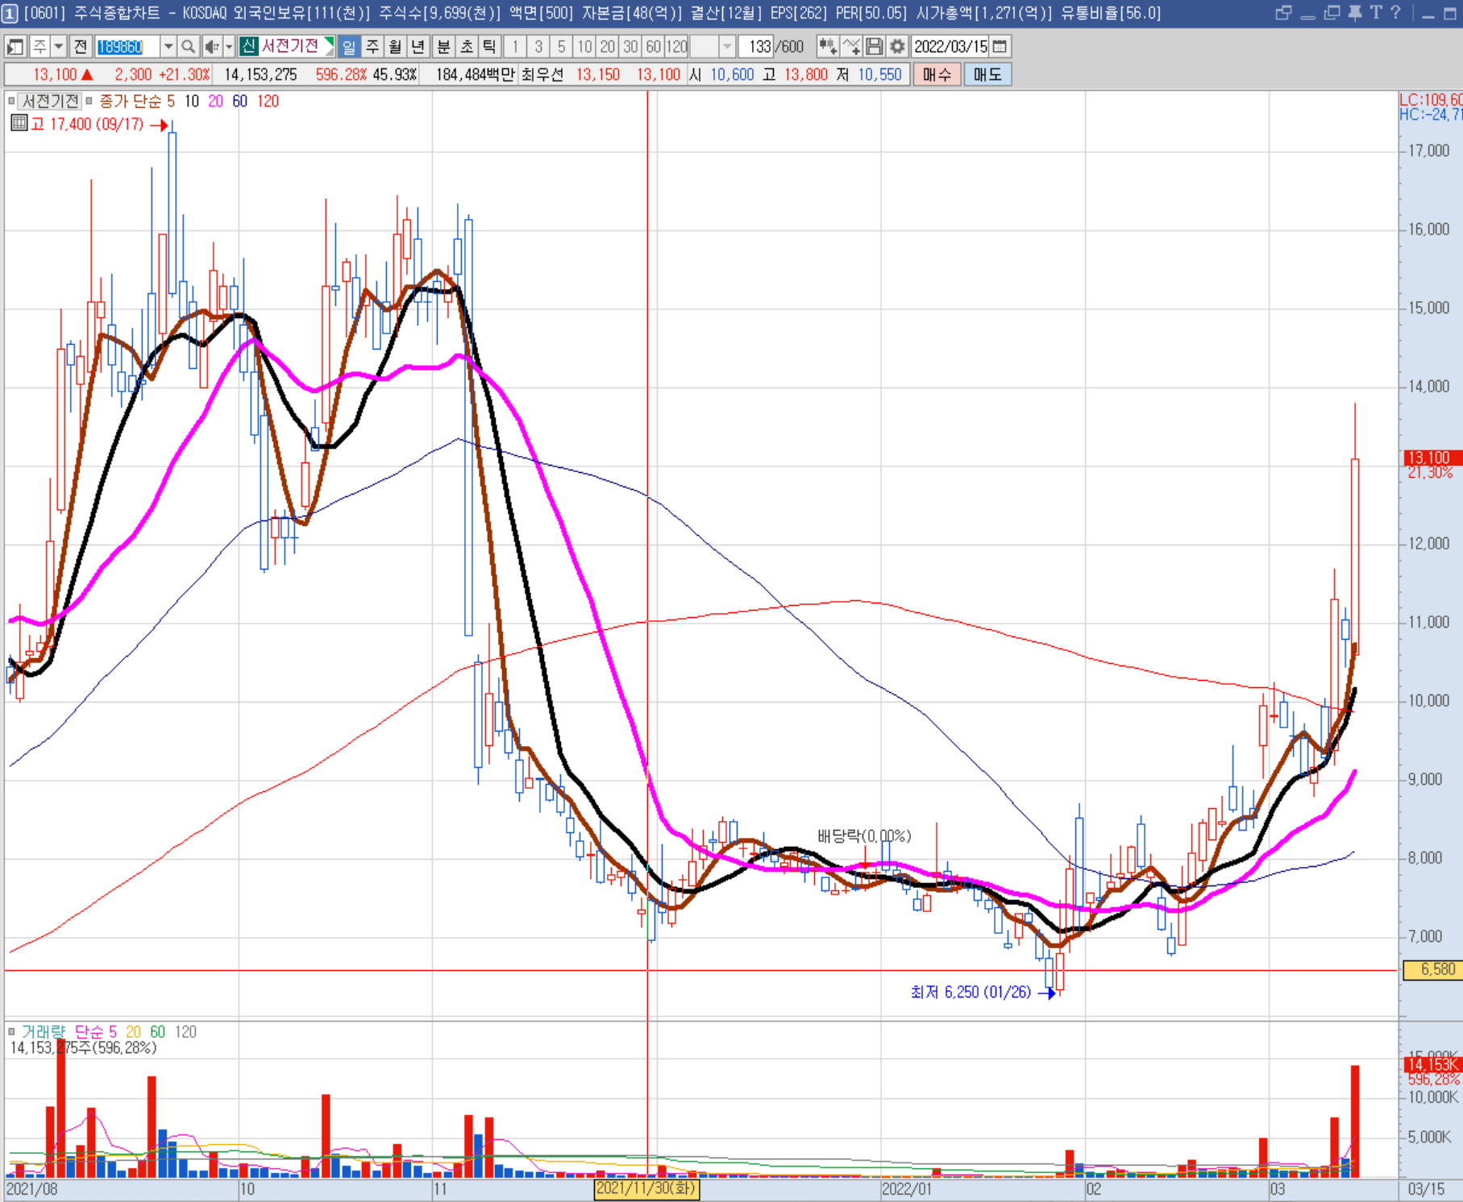Select the 10 interval button
Screen dimensions: 1463x1202
(584, 47)
